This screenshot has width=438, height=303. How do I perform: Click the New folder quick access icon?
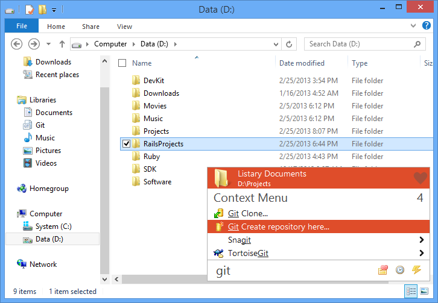click(42, 10)
